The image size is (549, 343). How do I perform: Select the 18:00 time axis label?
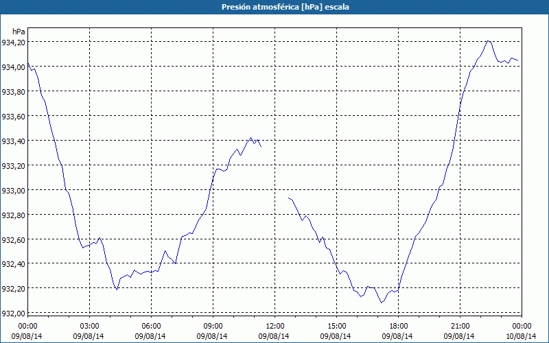coord(398,326)
